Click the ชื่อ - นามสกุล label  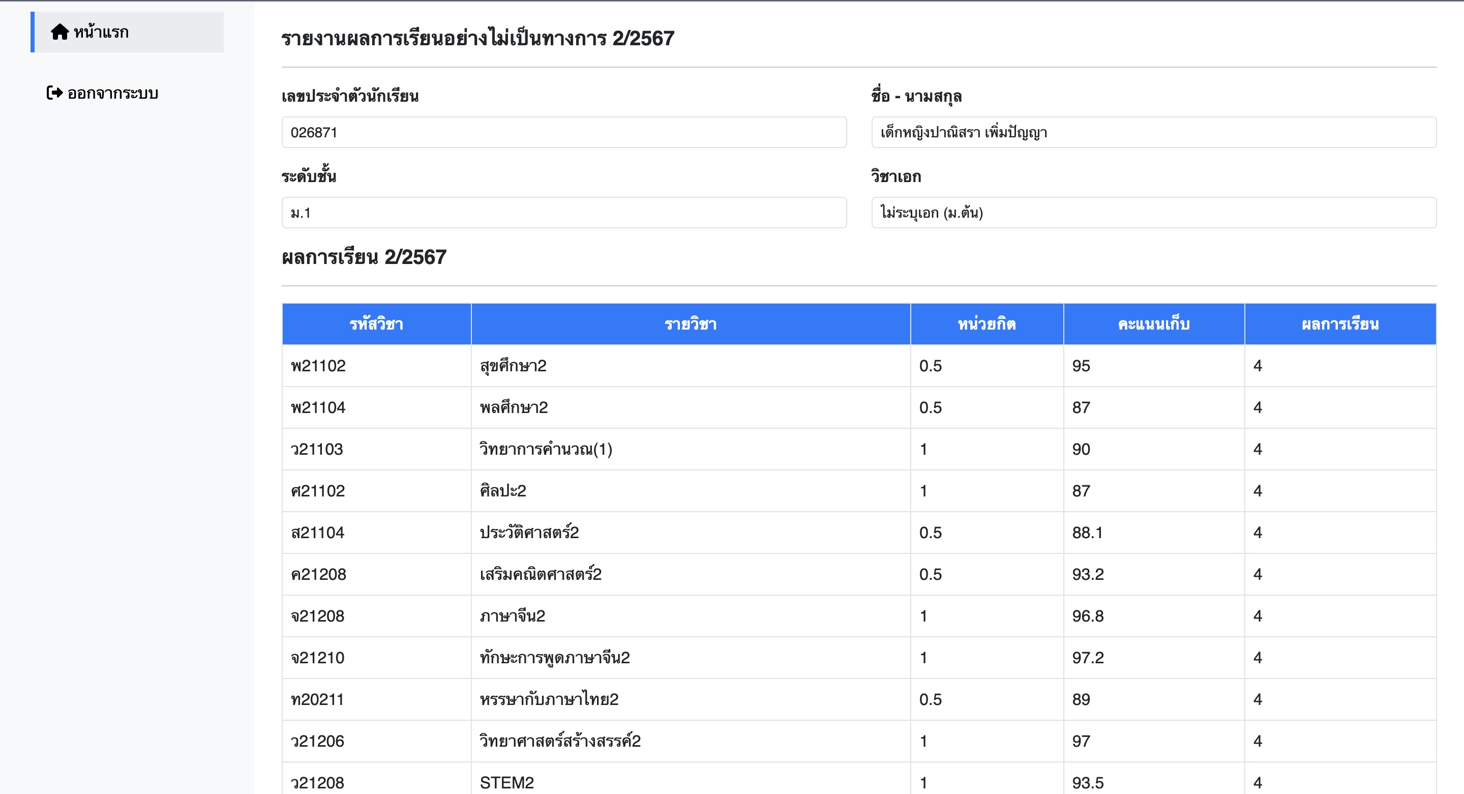click(x=916, y=96)
